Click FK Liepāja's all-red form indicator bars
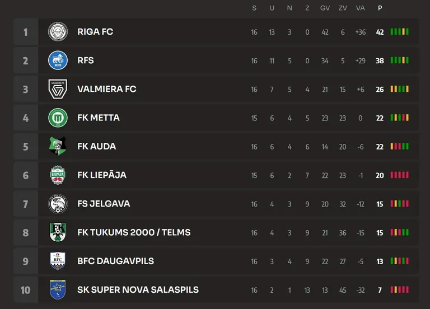This screenshot has width=430, height=309. 400,175
